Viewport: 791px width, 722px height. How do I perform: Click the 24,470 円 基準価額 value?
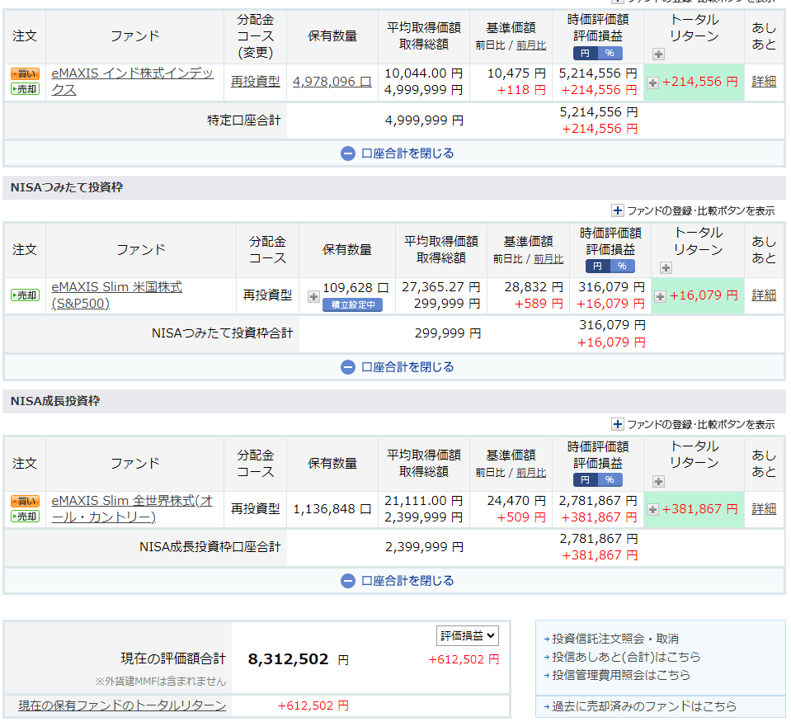(x=516, y=501)
